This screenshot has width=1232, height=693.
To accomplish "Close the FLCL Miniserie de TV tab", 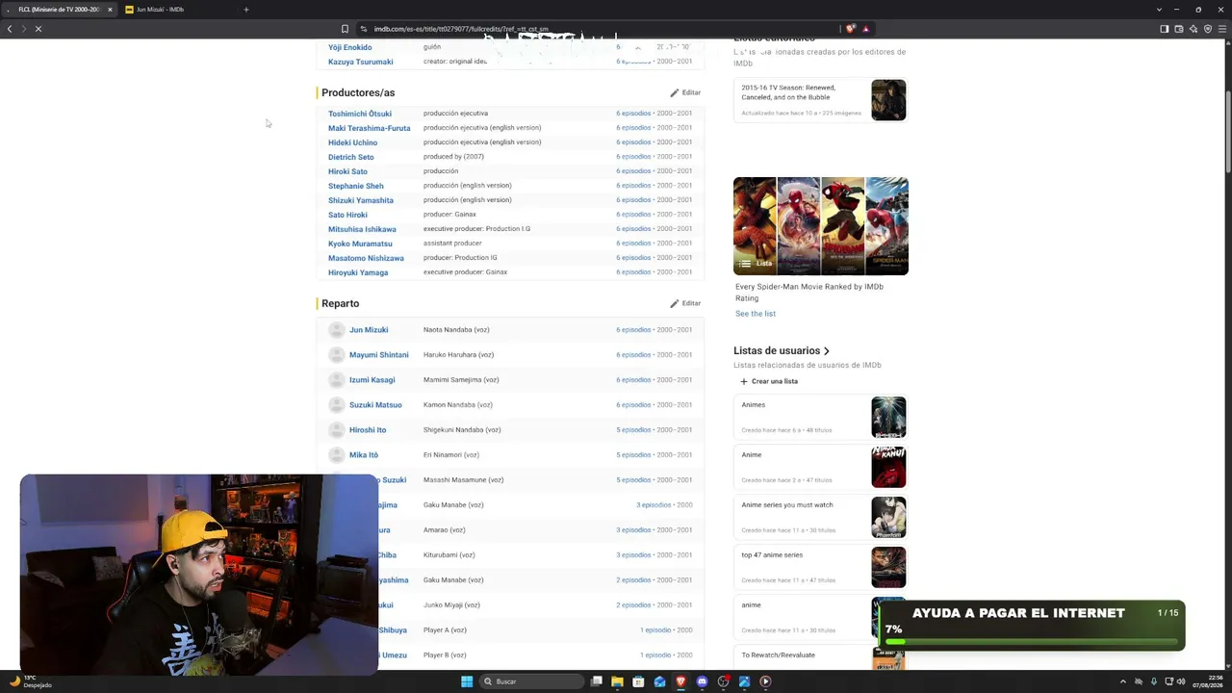I will pos(110,10).
